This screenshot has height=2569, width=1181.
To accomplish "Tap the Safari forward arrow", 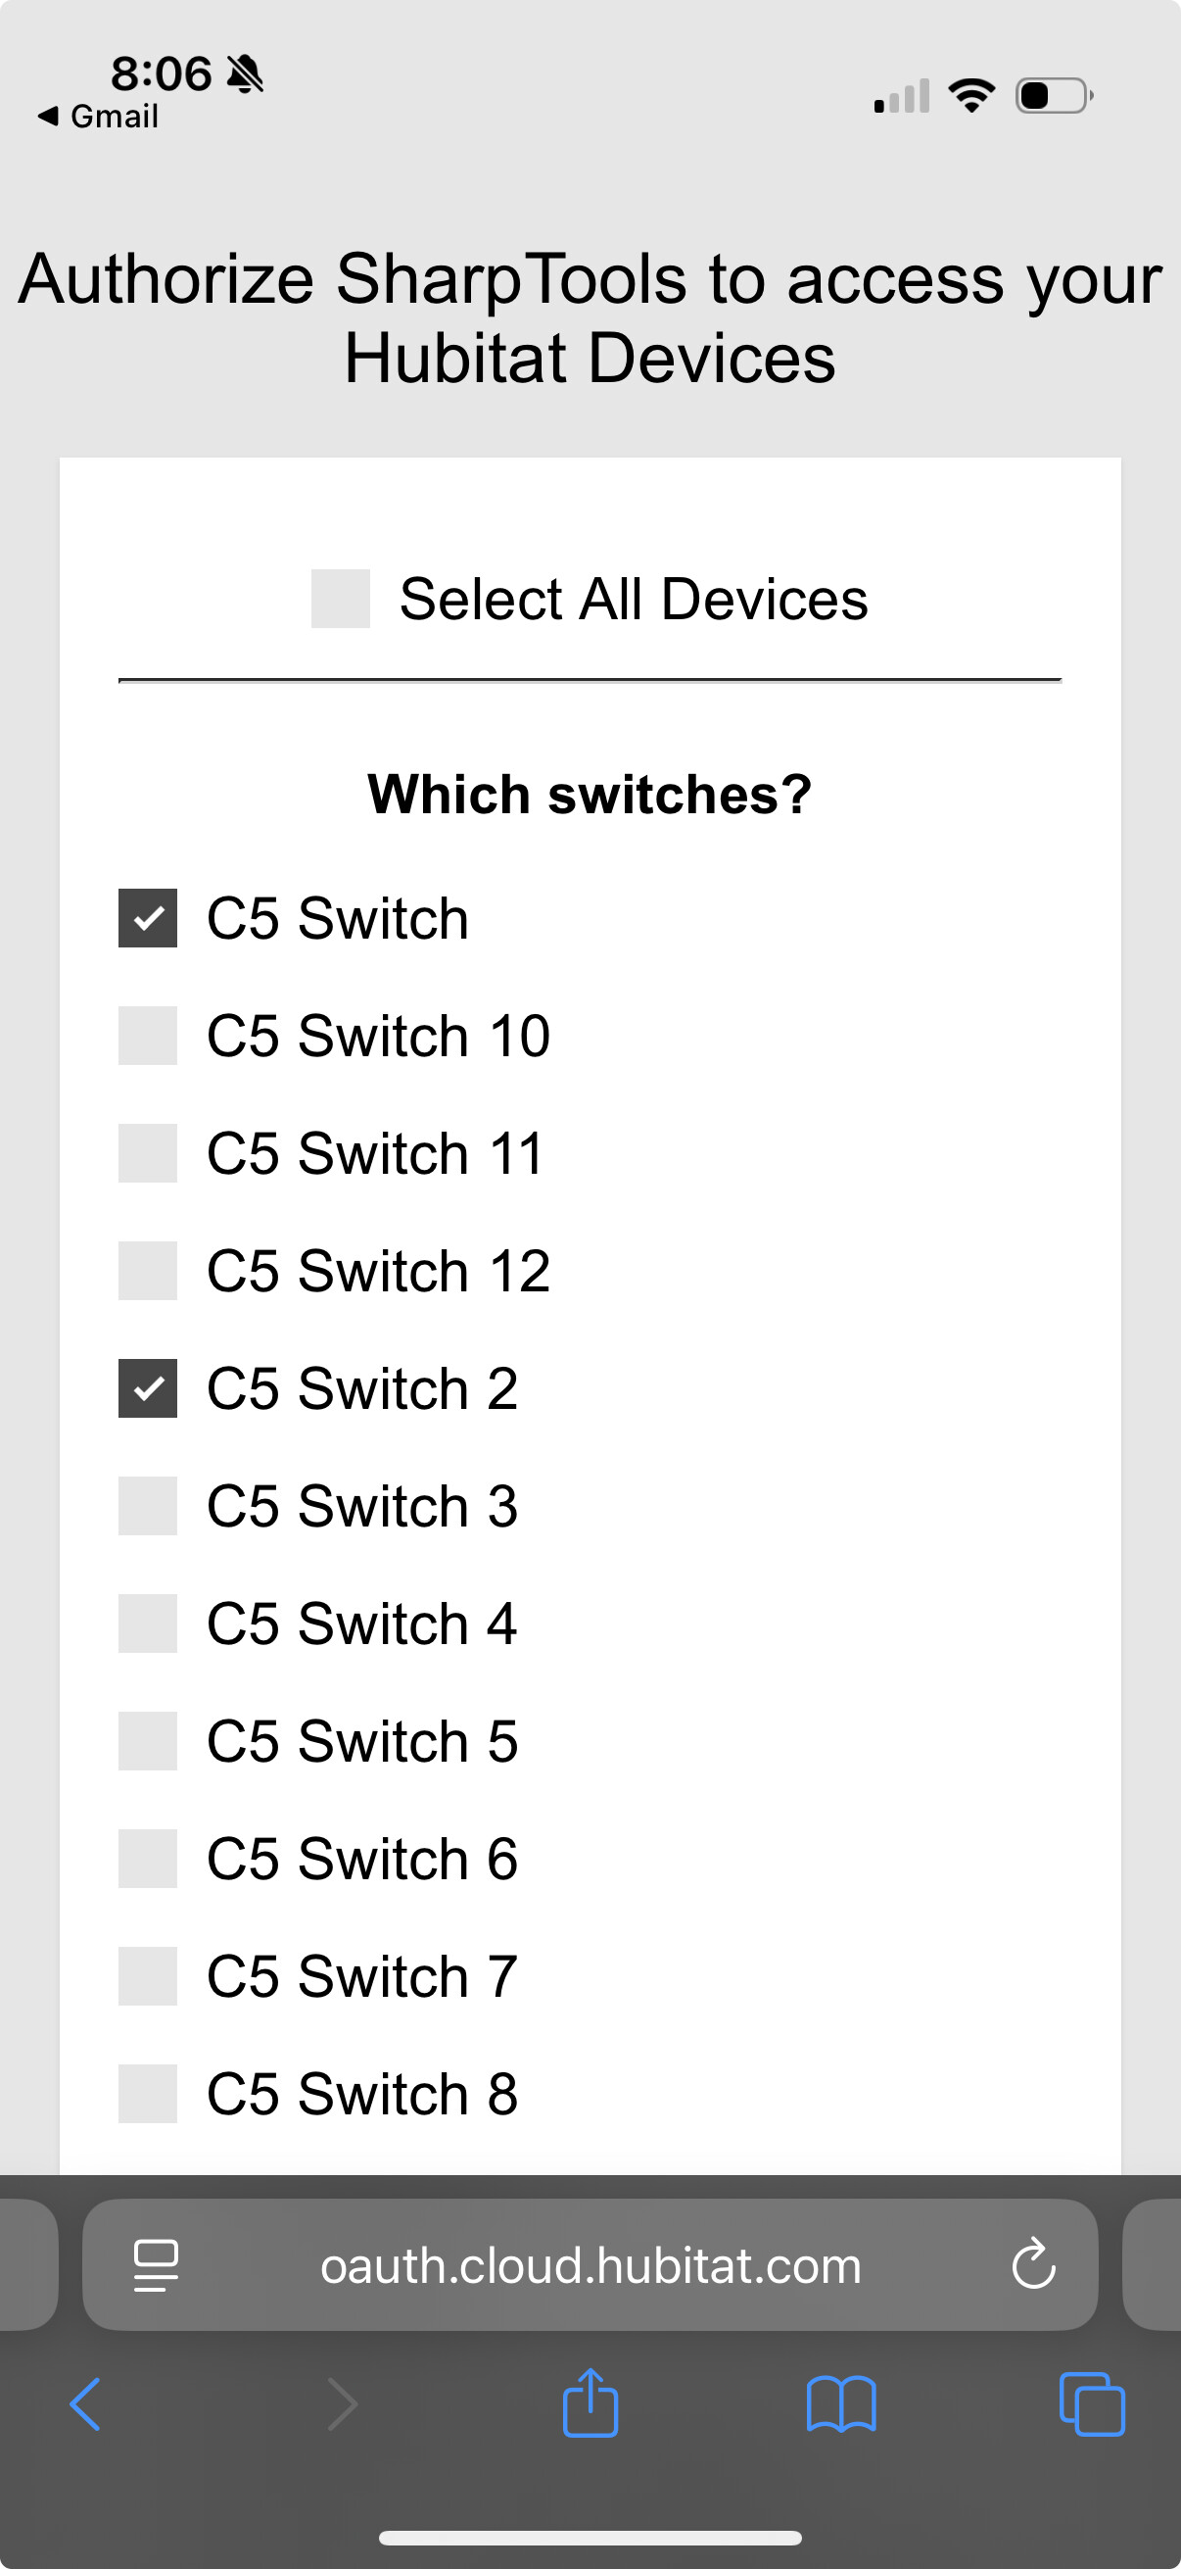I will [x=342, y=2404].
